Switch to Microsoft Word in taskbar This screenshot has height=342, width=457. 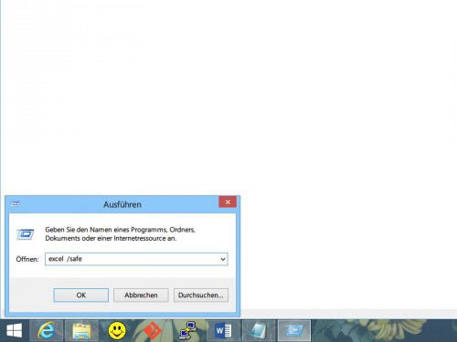click(x=223, y=330)
